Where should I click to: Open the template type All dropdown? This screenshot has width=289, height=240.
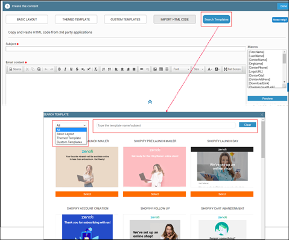coord(71,125)
